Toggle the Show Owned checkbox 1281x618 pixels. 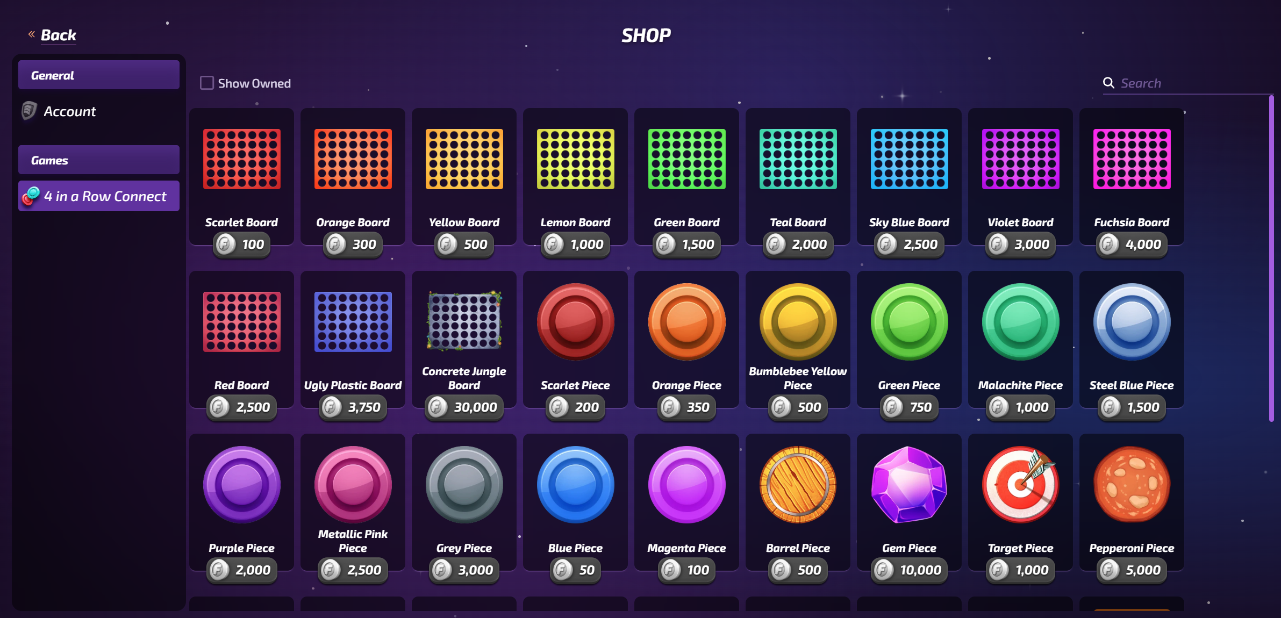(x=207, y=83)
